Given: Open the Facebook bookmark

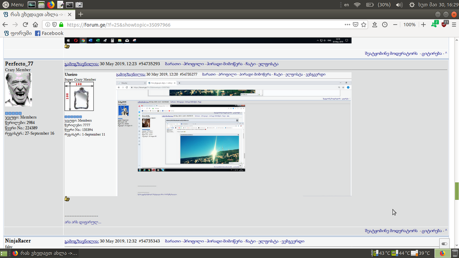Looking at the screenshot, I should click(49, 33).
